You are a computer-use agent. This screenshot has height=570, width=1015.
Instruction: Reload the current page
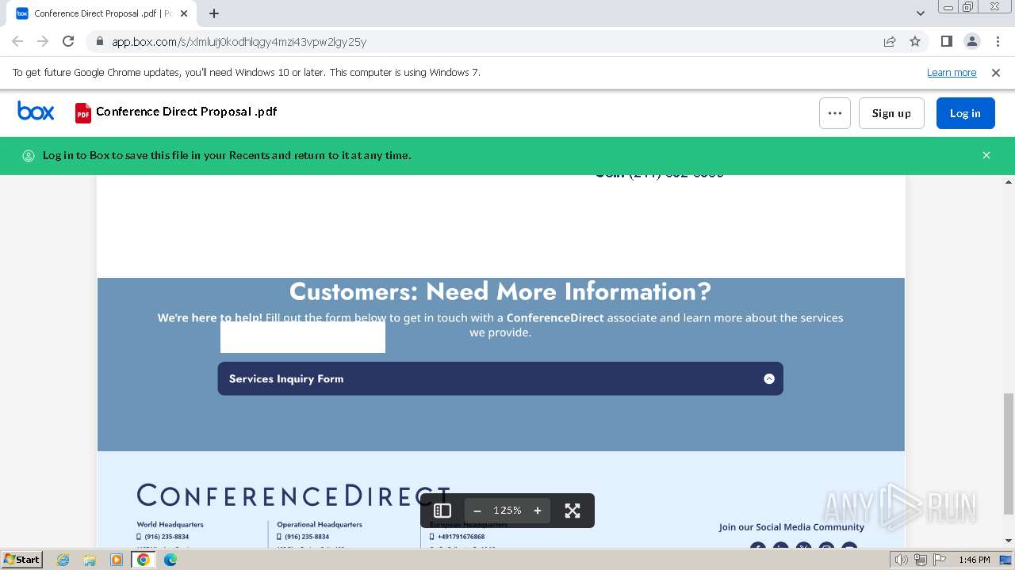click(x=68, y=41)
